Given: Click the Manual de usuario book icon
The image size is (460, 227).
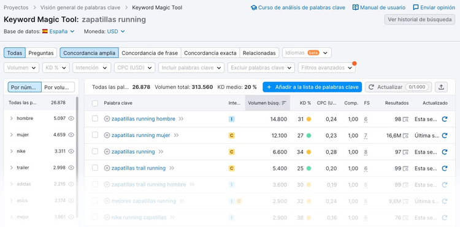Looking at the screenshot, I should pos(356,7).
